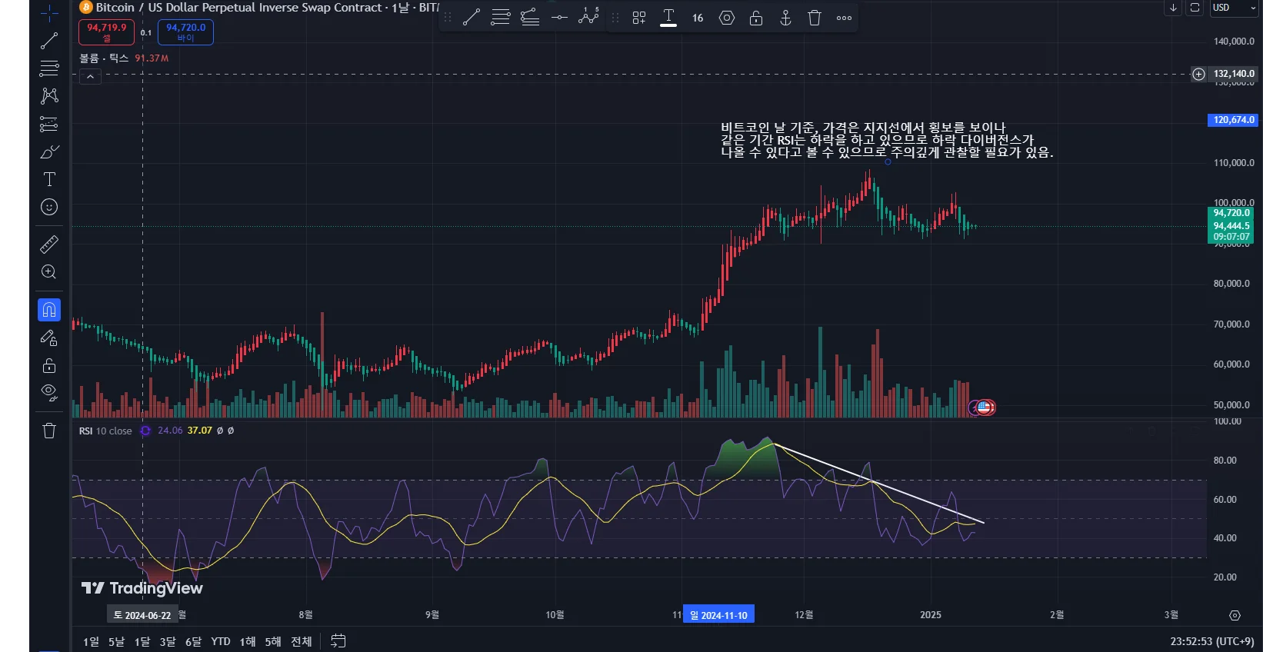Open drawing settings hexagon icon
Screen dimensions: 1263x652
coord(727,18)
